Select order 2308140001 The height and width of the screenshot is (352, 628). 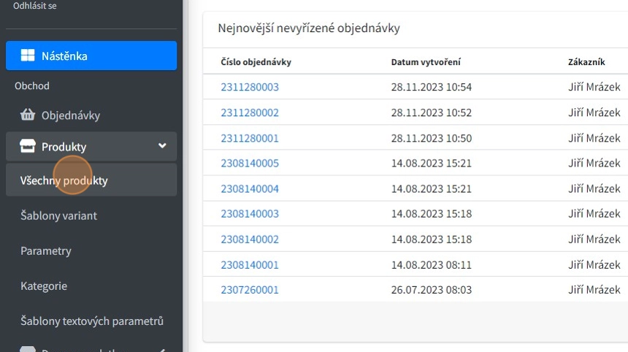pyautogui.click(x=250, y=264)
